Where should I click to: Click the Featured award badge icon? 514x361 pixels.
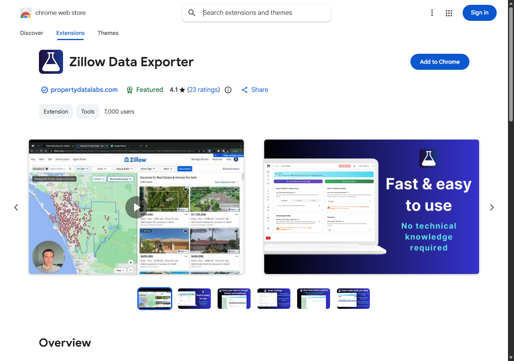[x=130, y=90]
